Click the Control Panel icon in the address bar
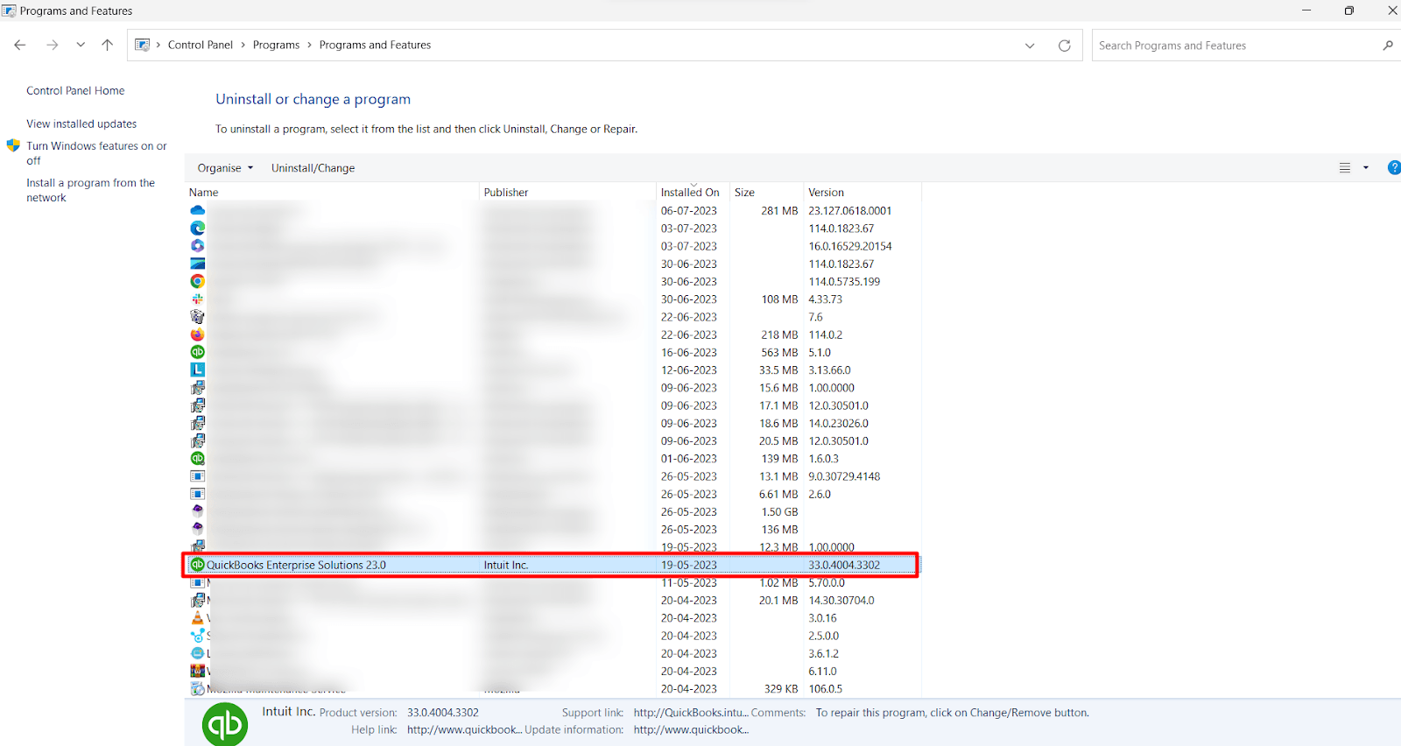Image resolution: width=1401 pixels, height=746 pixels. tap(143, 45)
